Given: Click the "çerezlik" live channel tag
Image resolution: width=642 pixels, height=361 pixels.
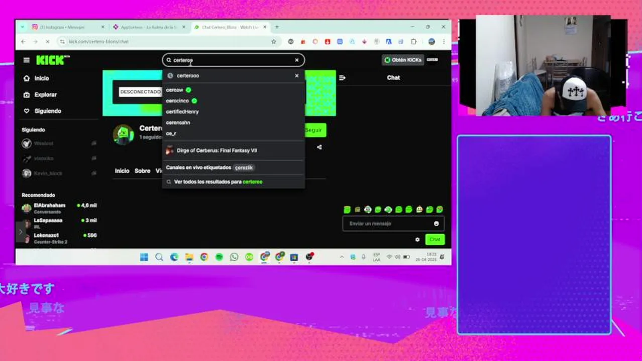Looking at the screenshot, I should point(244,167).
